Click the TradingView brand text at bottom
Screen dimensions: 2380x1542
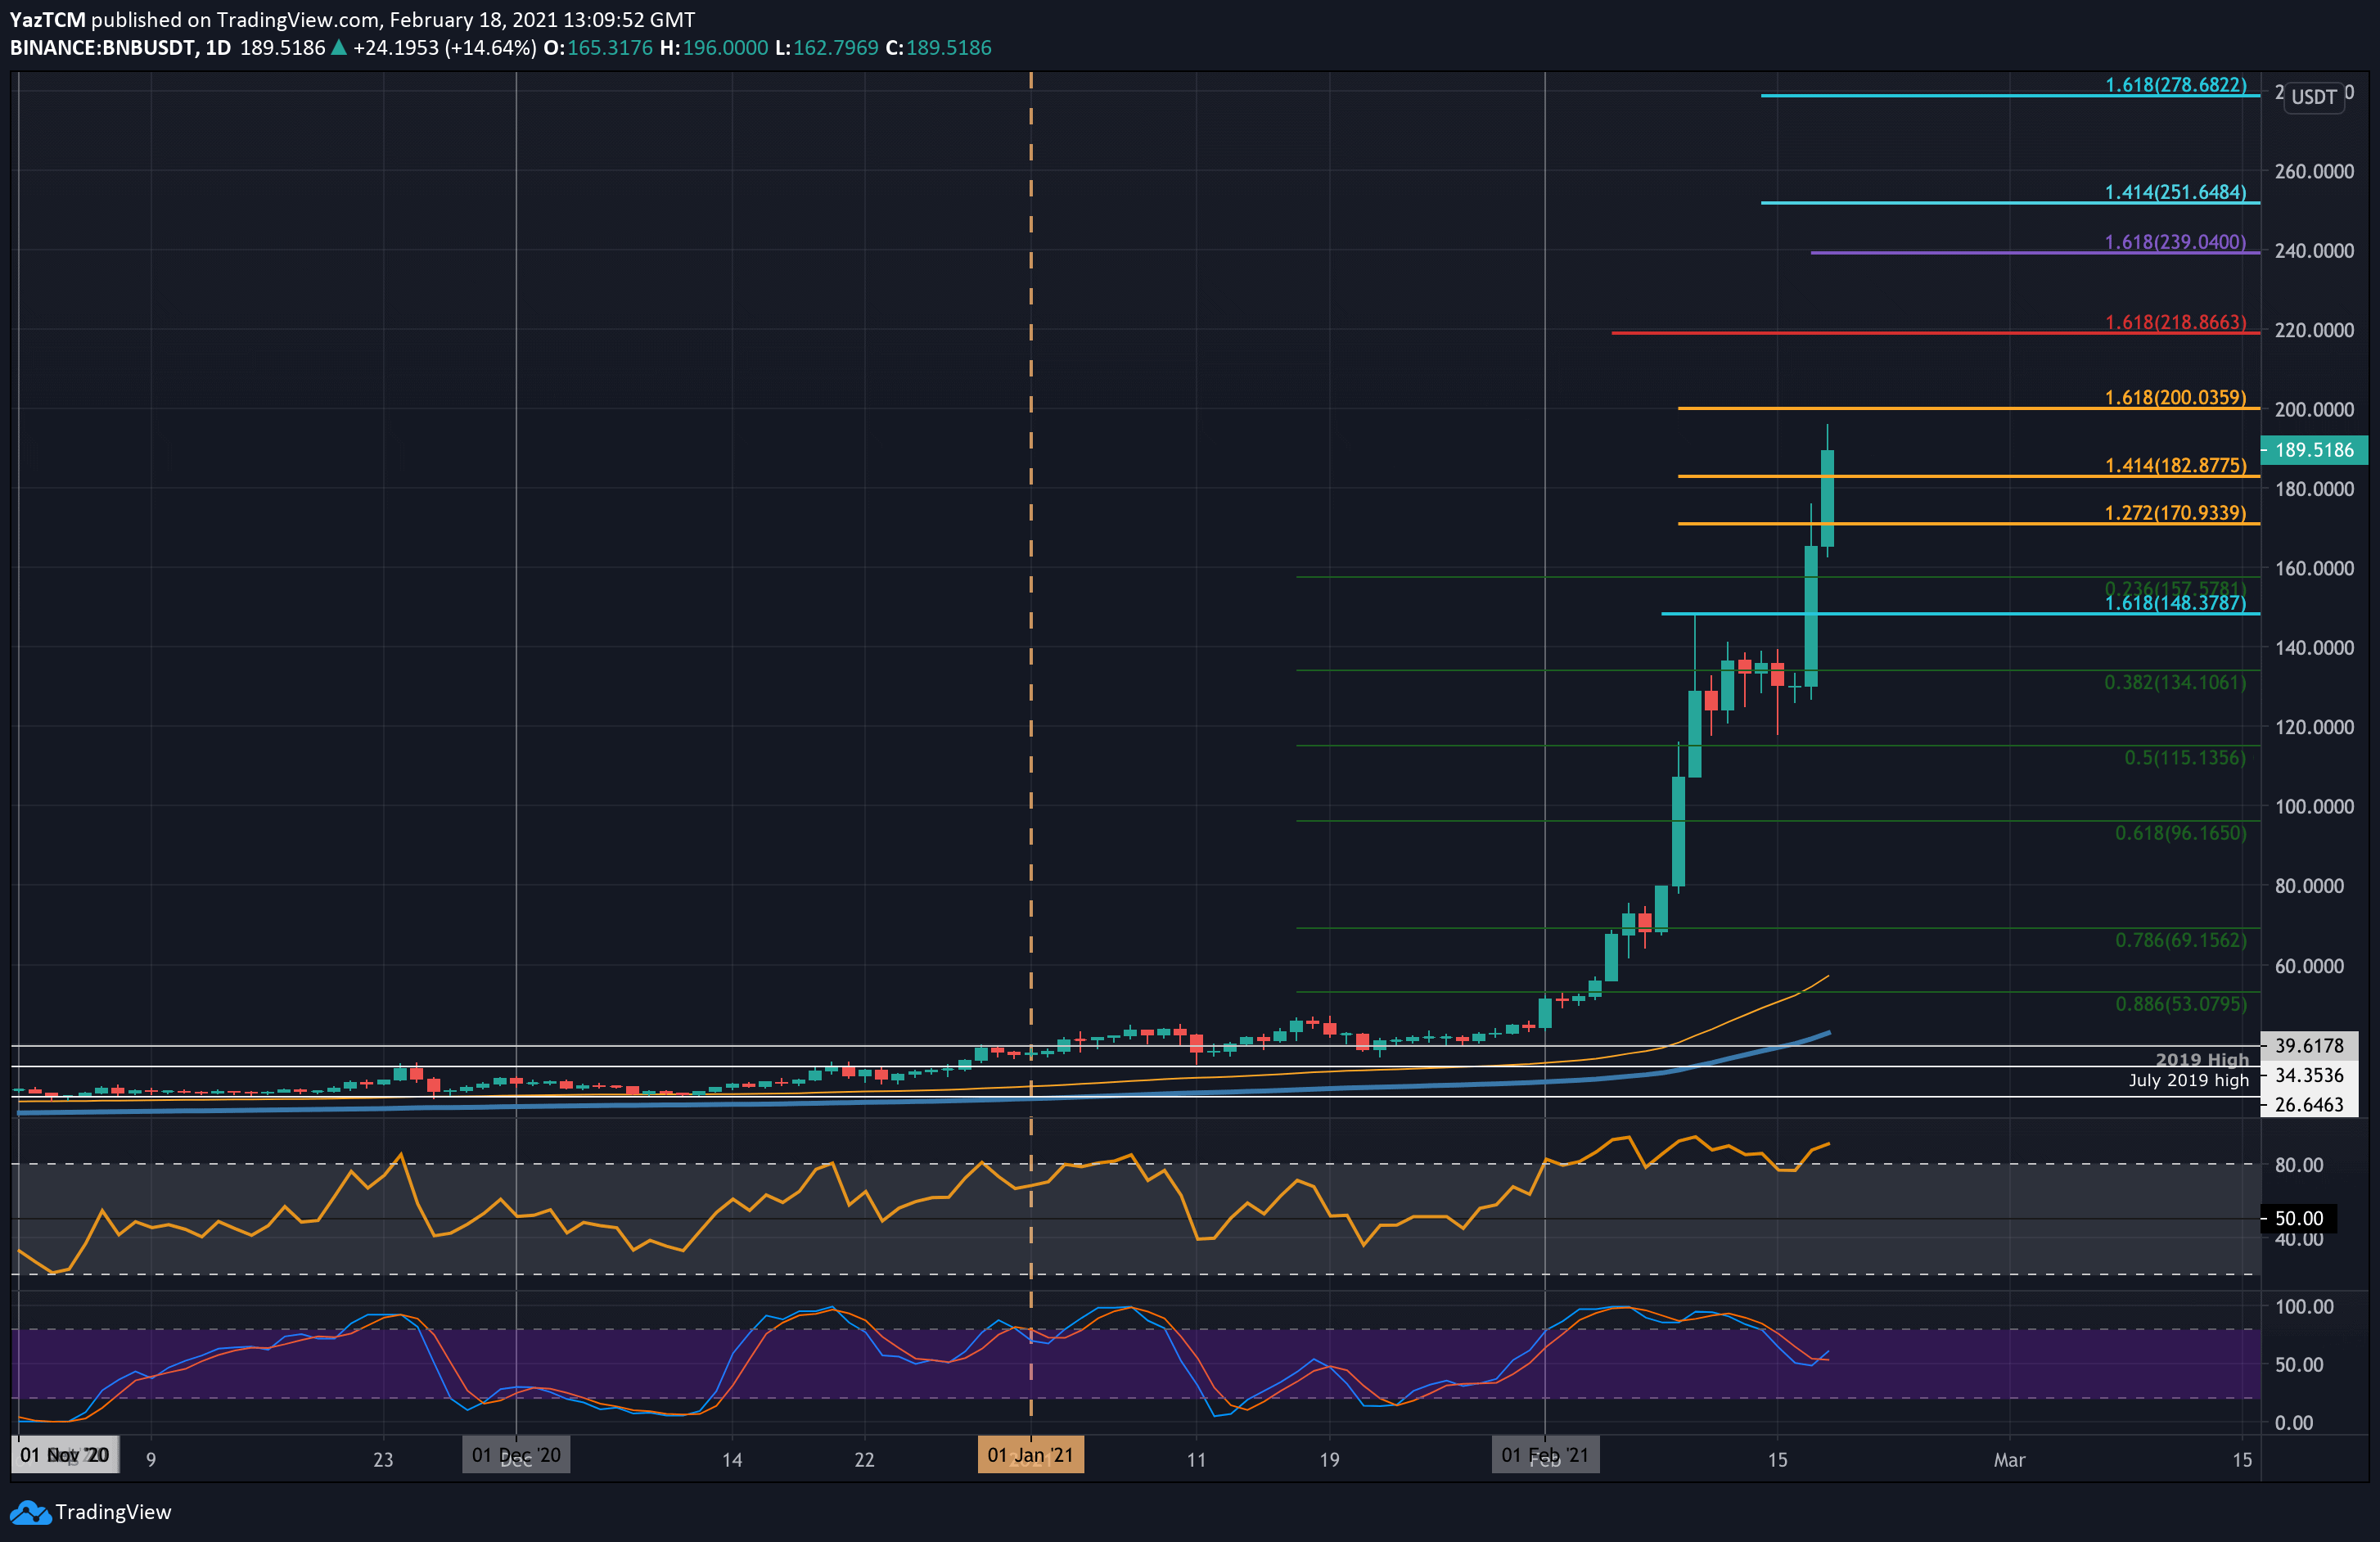pos(113,1512)
